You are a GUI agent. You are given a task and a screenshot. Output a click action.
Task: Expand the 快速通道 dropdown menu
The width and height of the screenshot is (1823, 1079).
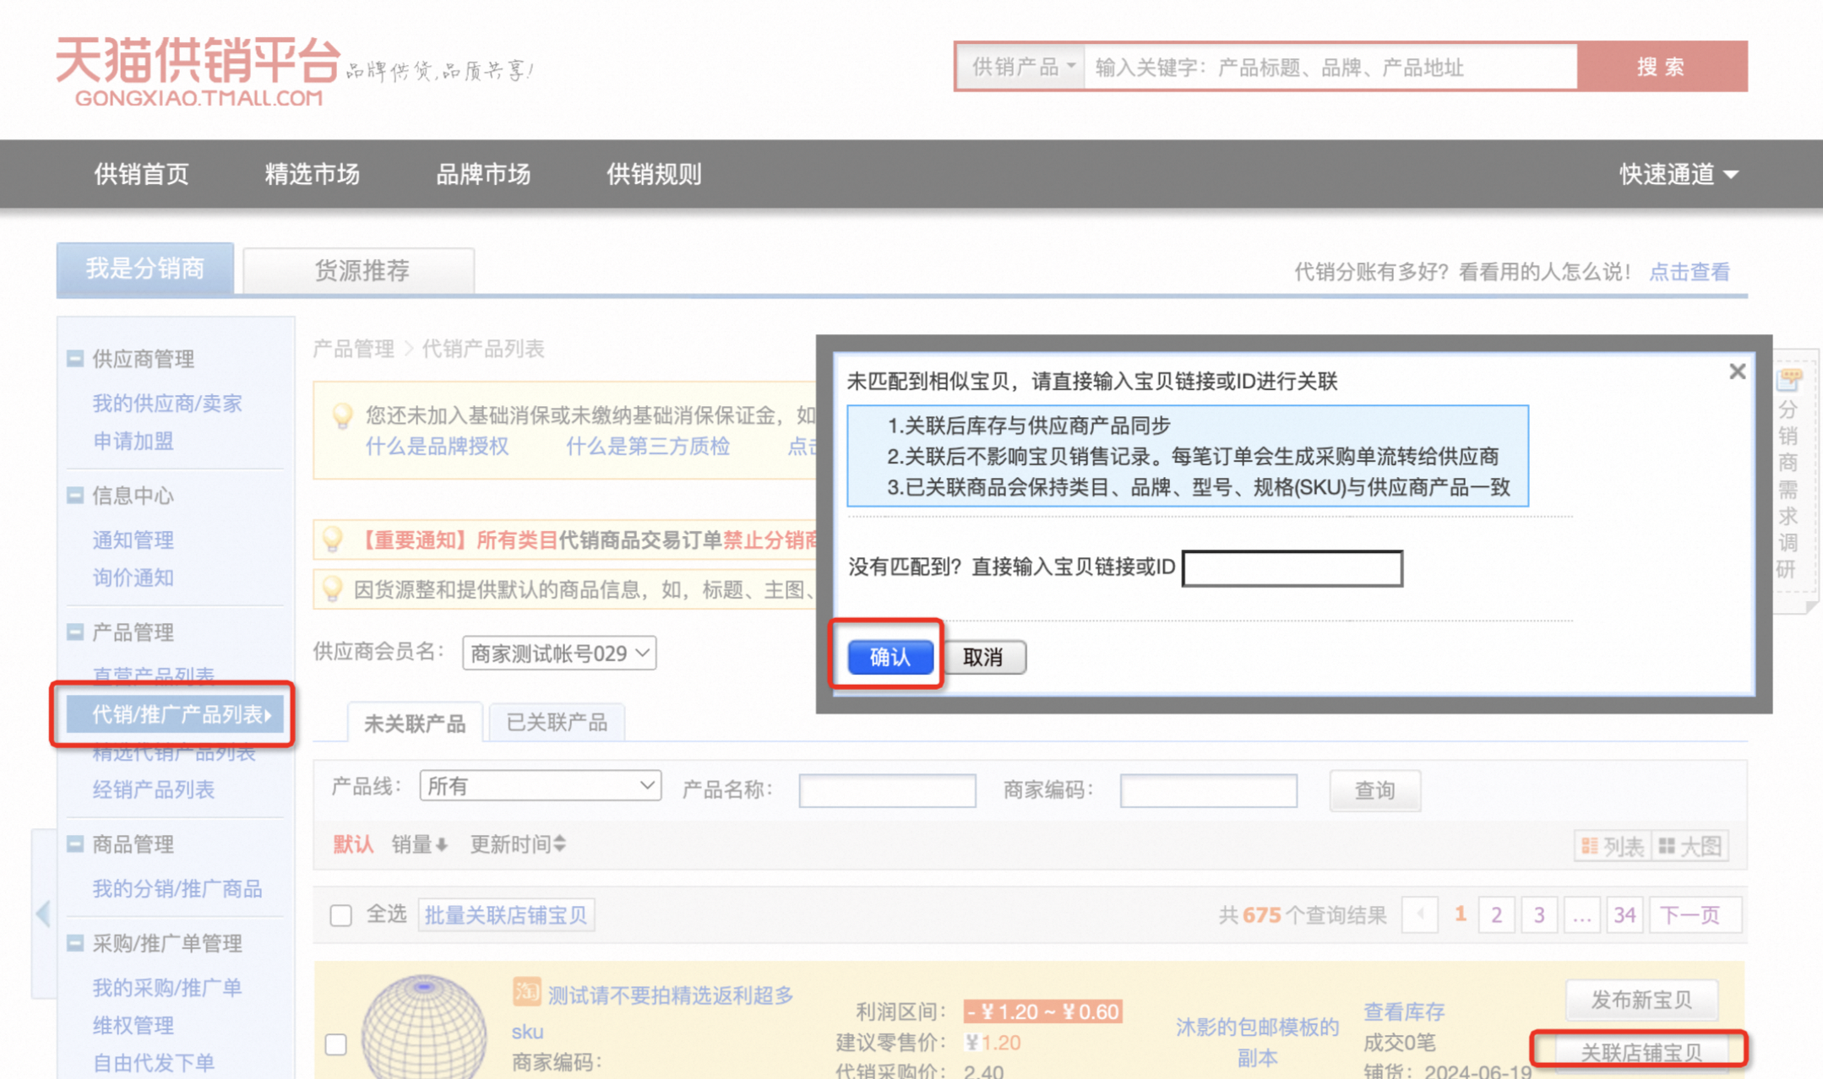point(1679,174)
